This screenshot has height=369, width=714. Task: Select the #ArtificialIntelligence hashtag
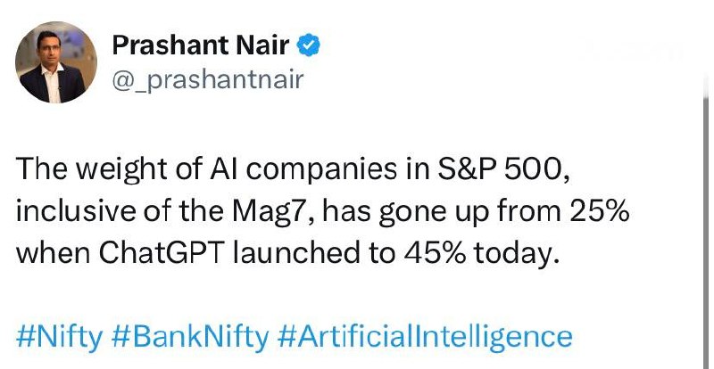[425, 337]
